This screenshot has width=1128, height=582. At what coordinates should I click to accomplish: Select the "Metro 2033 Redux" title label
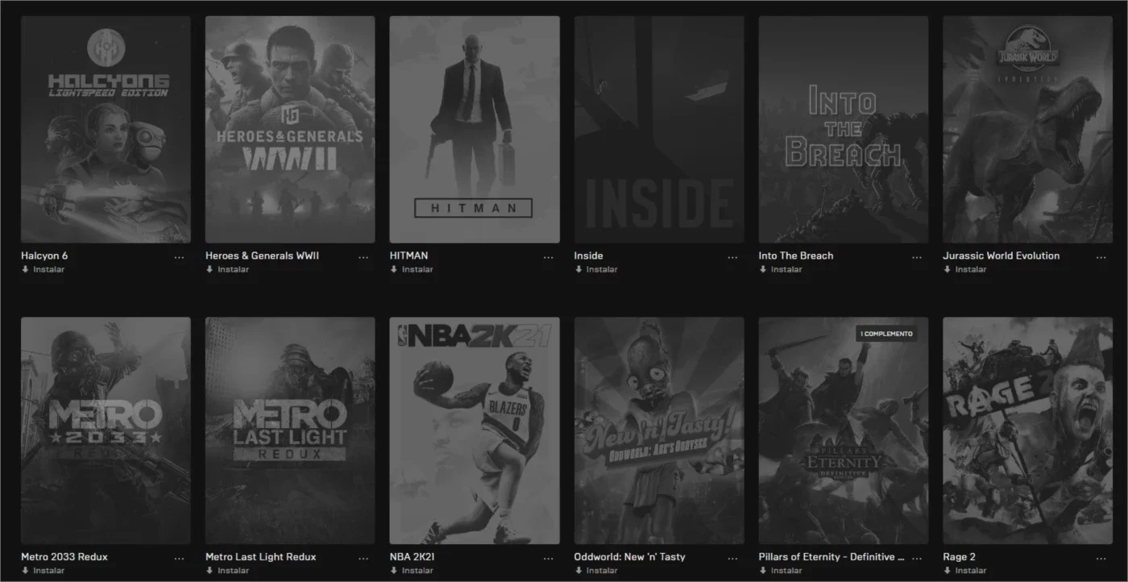(64, 557)
